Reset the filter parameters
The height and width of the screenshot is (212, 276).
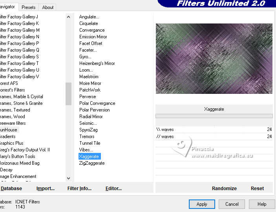pyautogui.click(x=257, y=189)
